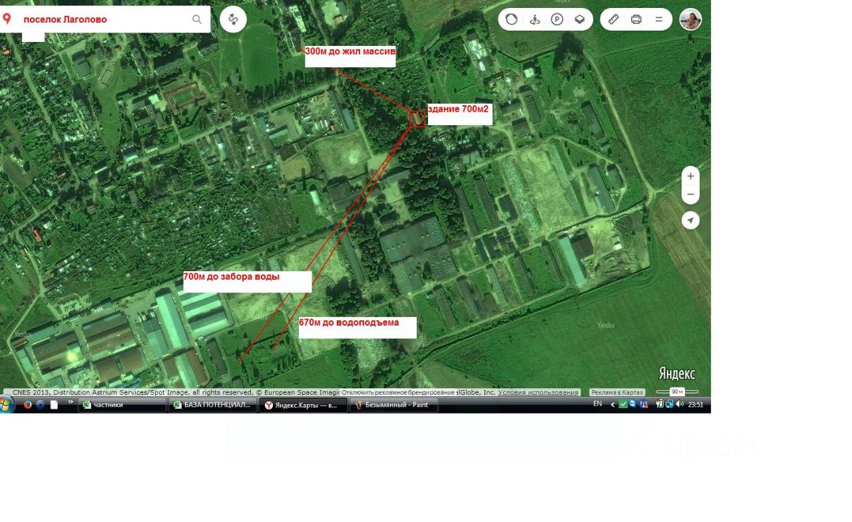The height and width of the screenshot is (522, 852).
Task: Click the search field with 'поселок Лаголово'
Action: 105,19
